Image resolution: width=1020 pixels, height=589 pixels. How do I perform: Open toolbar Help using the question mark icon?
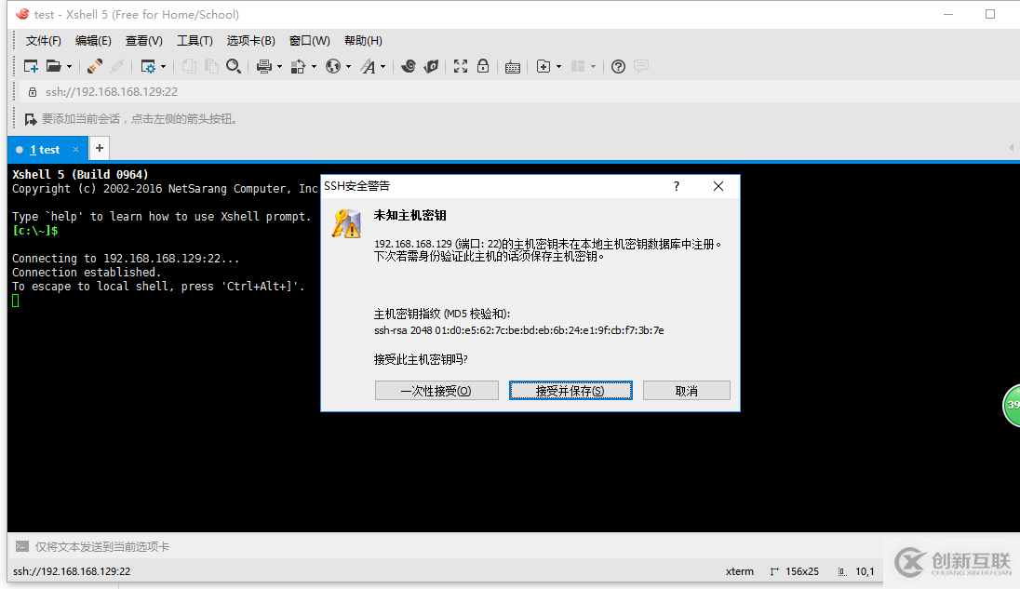(617, 66)
